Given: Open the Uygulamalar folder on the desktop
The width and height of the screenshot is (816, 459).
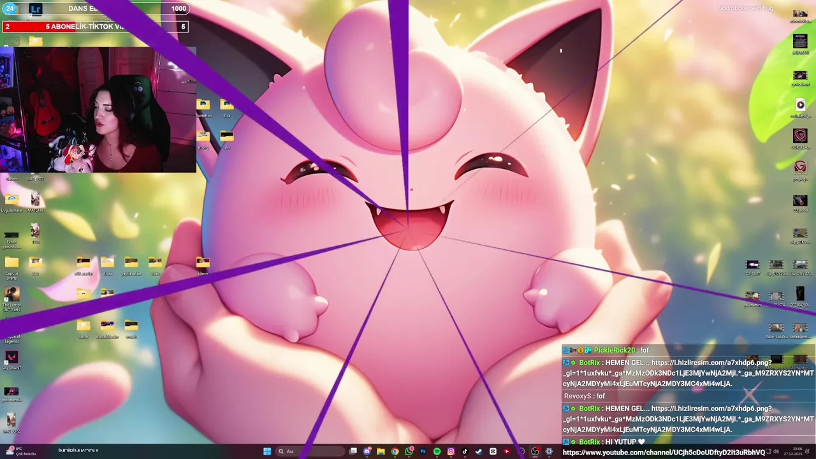Looking at the screenshot, I should point(11,203).
